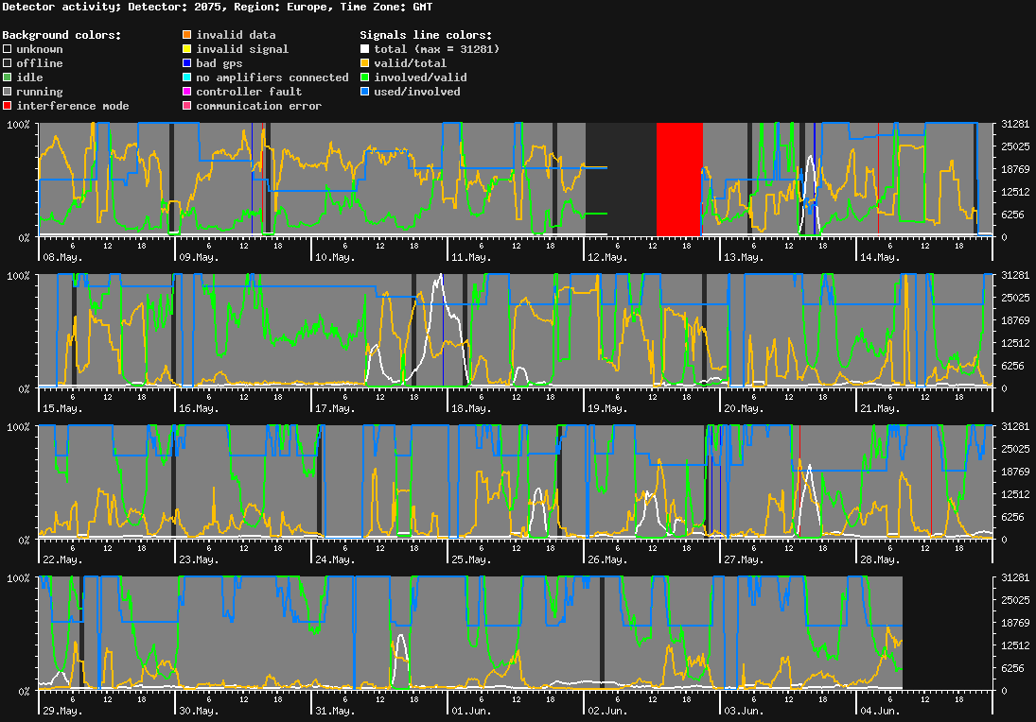Click the 'Detector activity' title text
Screen dimensions: 1036x722
pyautogui.click(x=61, y=7)
